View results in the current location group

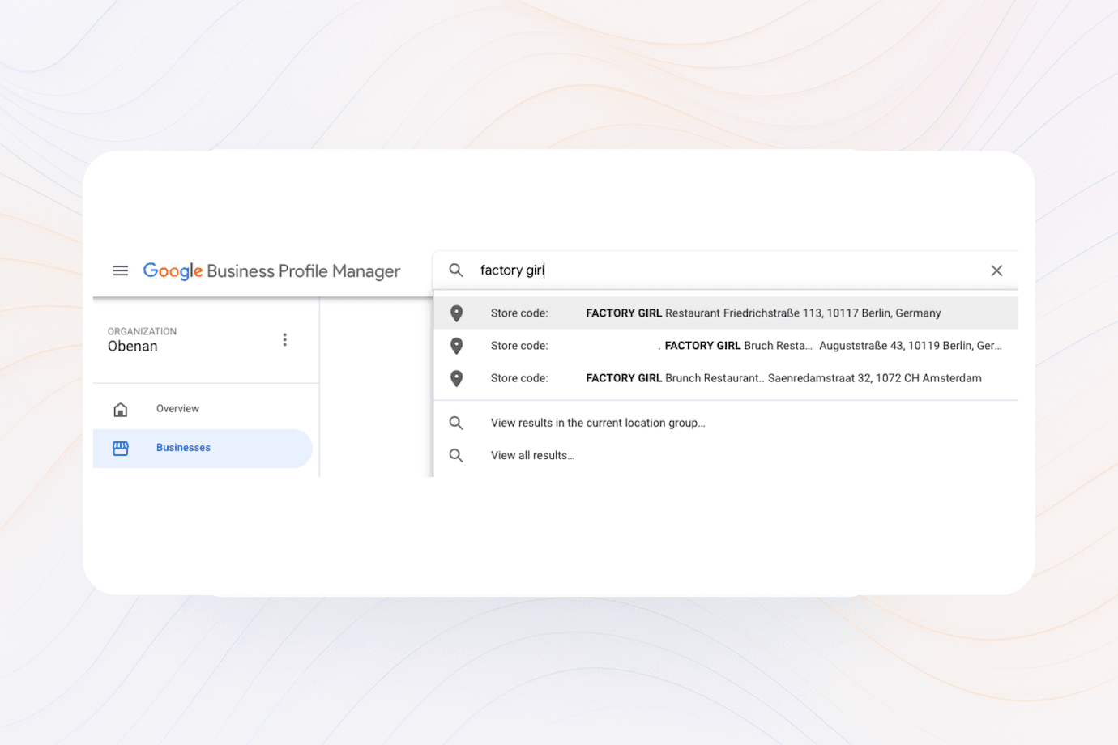click(x=597, y=423)
